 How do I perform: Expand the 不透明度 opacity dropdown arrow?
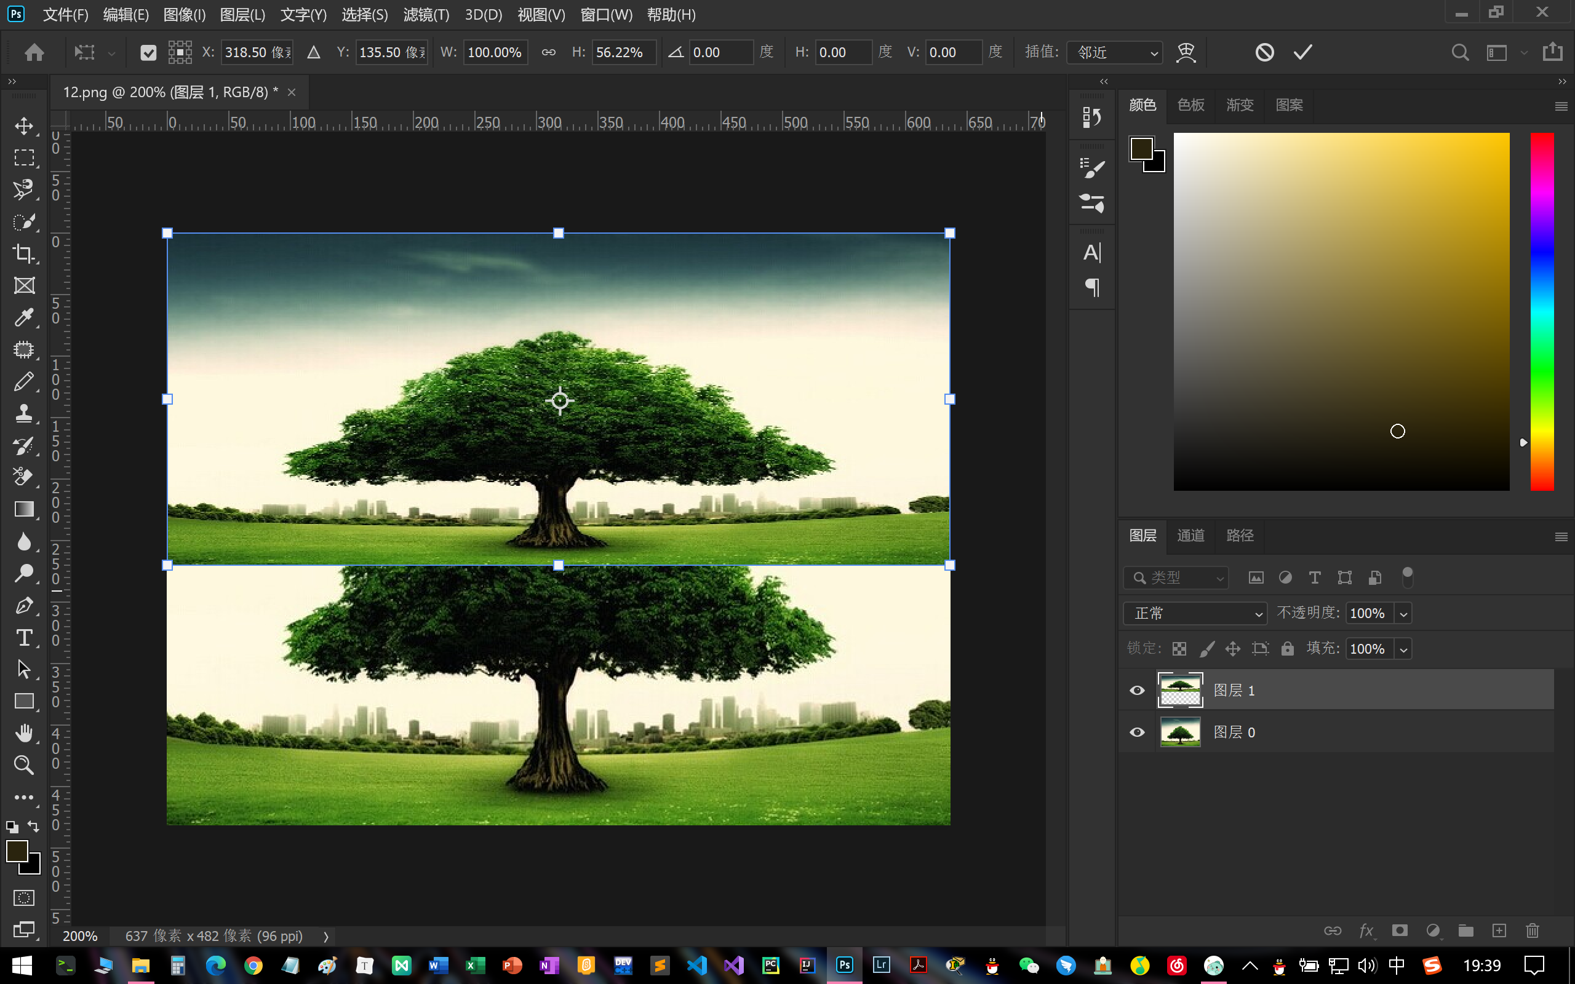point(1403,614)
